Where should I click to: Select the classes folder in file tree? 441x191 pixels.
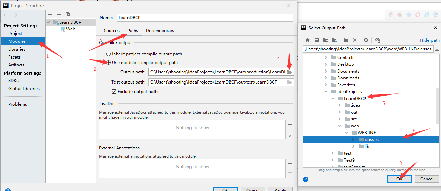(371, 140)
